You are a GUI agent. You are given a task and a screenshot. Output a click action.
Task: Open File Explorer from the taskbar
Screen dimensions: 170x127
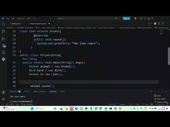point(67,108)
